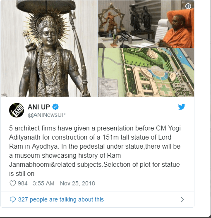
Task: Open the large Lord Ram statue photo
Action: pyautogui.click(x=49, y=48)
